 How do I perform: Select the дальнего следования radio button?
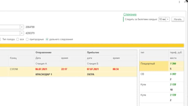47,39
